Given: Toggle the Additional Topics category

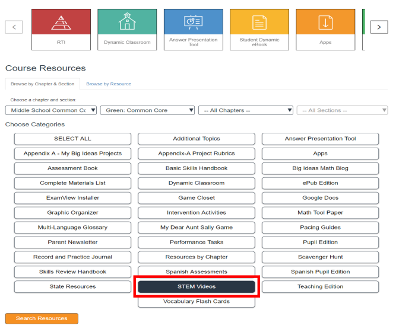Looking at the screenshot, I should (197, 139).
